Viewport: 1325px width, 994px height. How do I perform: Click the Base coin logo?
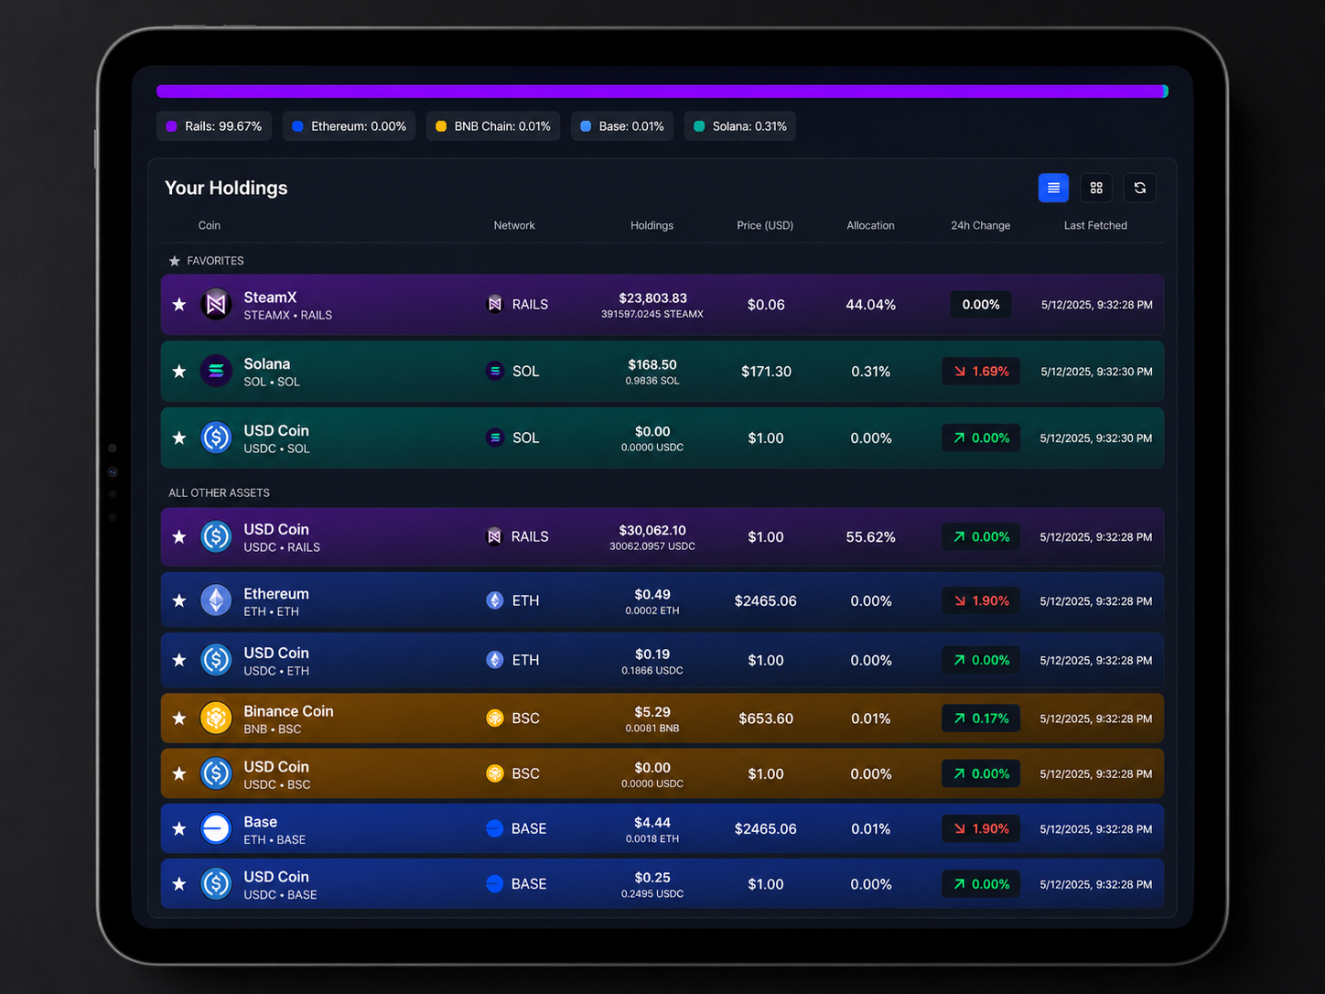point(216,828)
